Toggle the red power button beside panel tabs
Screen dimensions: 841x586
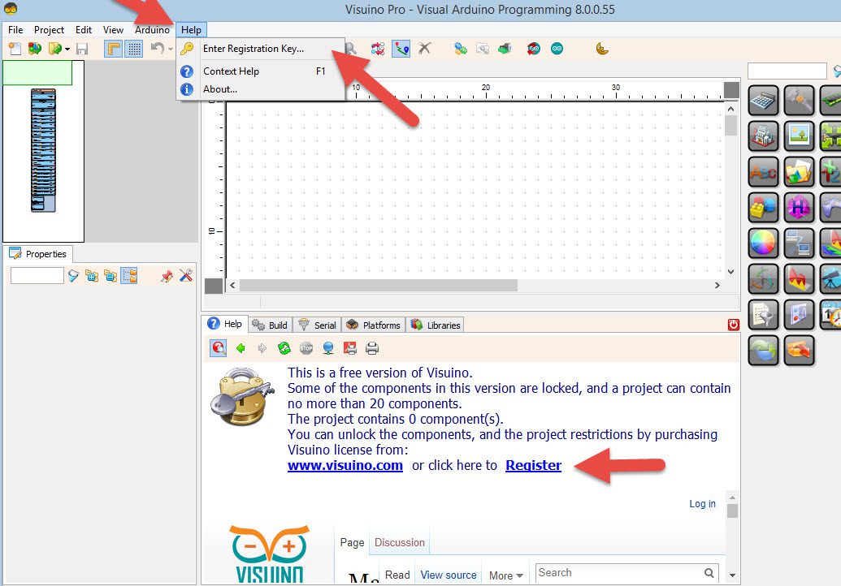pyautogui.click(x=732, y=324)
